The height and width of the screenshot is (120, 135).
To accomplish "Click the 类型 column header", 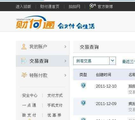I will 83,75.
